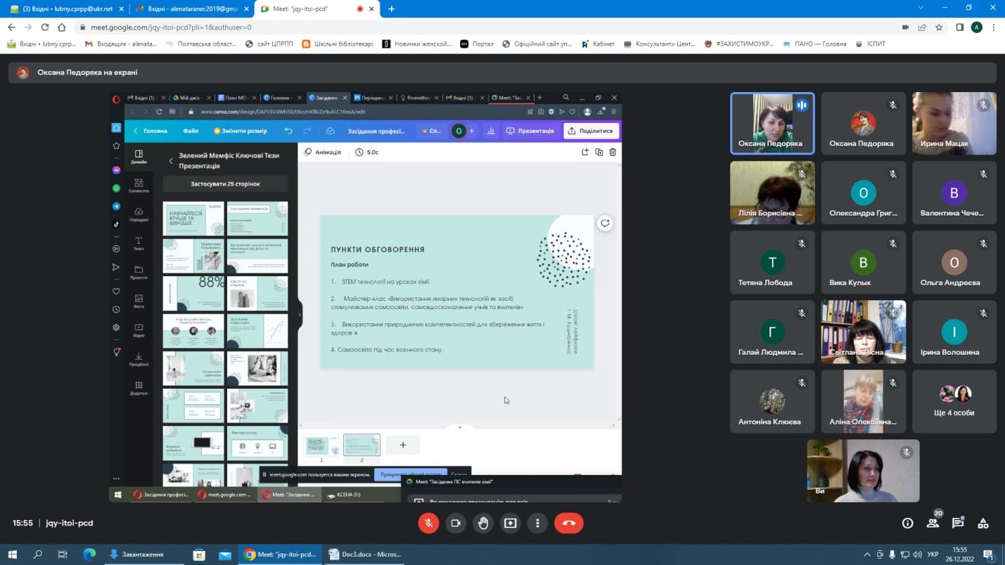Open Doc3.docx from the Windows taskbar
This screenshot has height=565, width=1005.
[365, 554]
